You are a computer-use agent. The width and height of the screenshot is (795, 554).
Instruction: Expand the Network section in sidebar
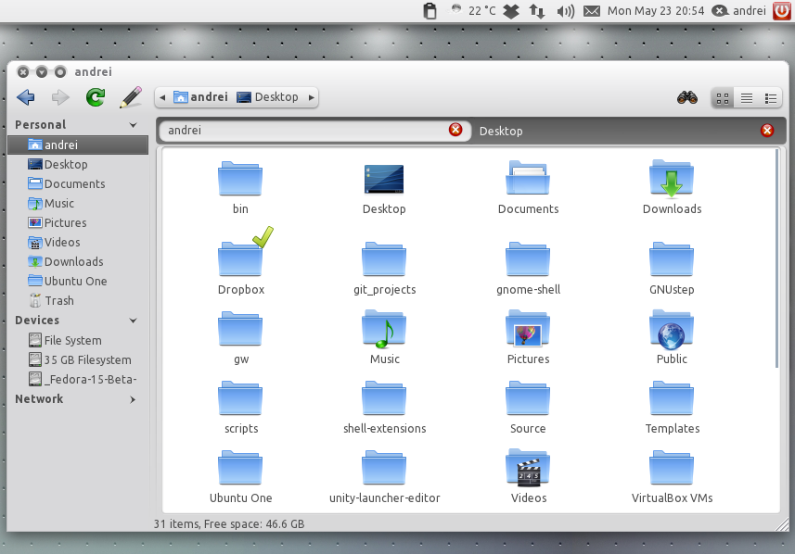coord(133,399)
